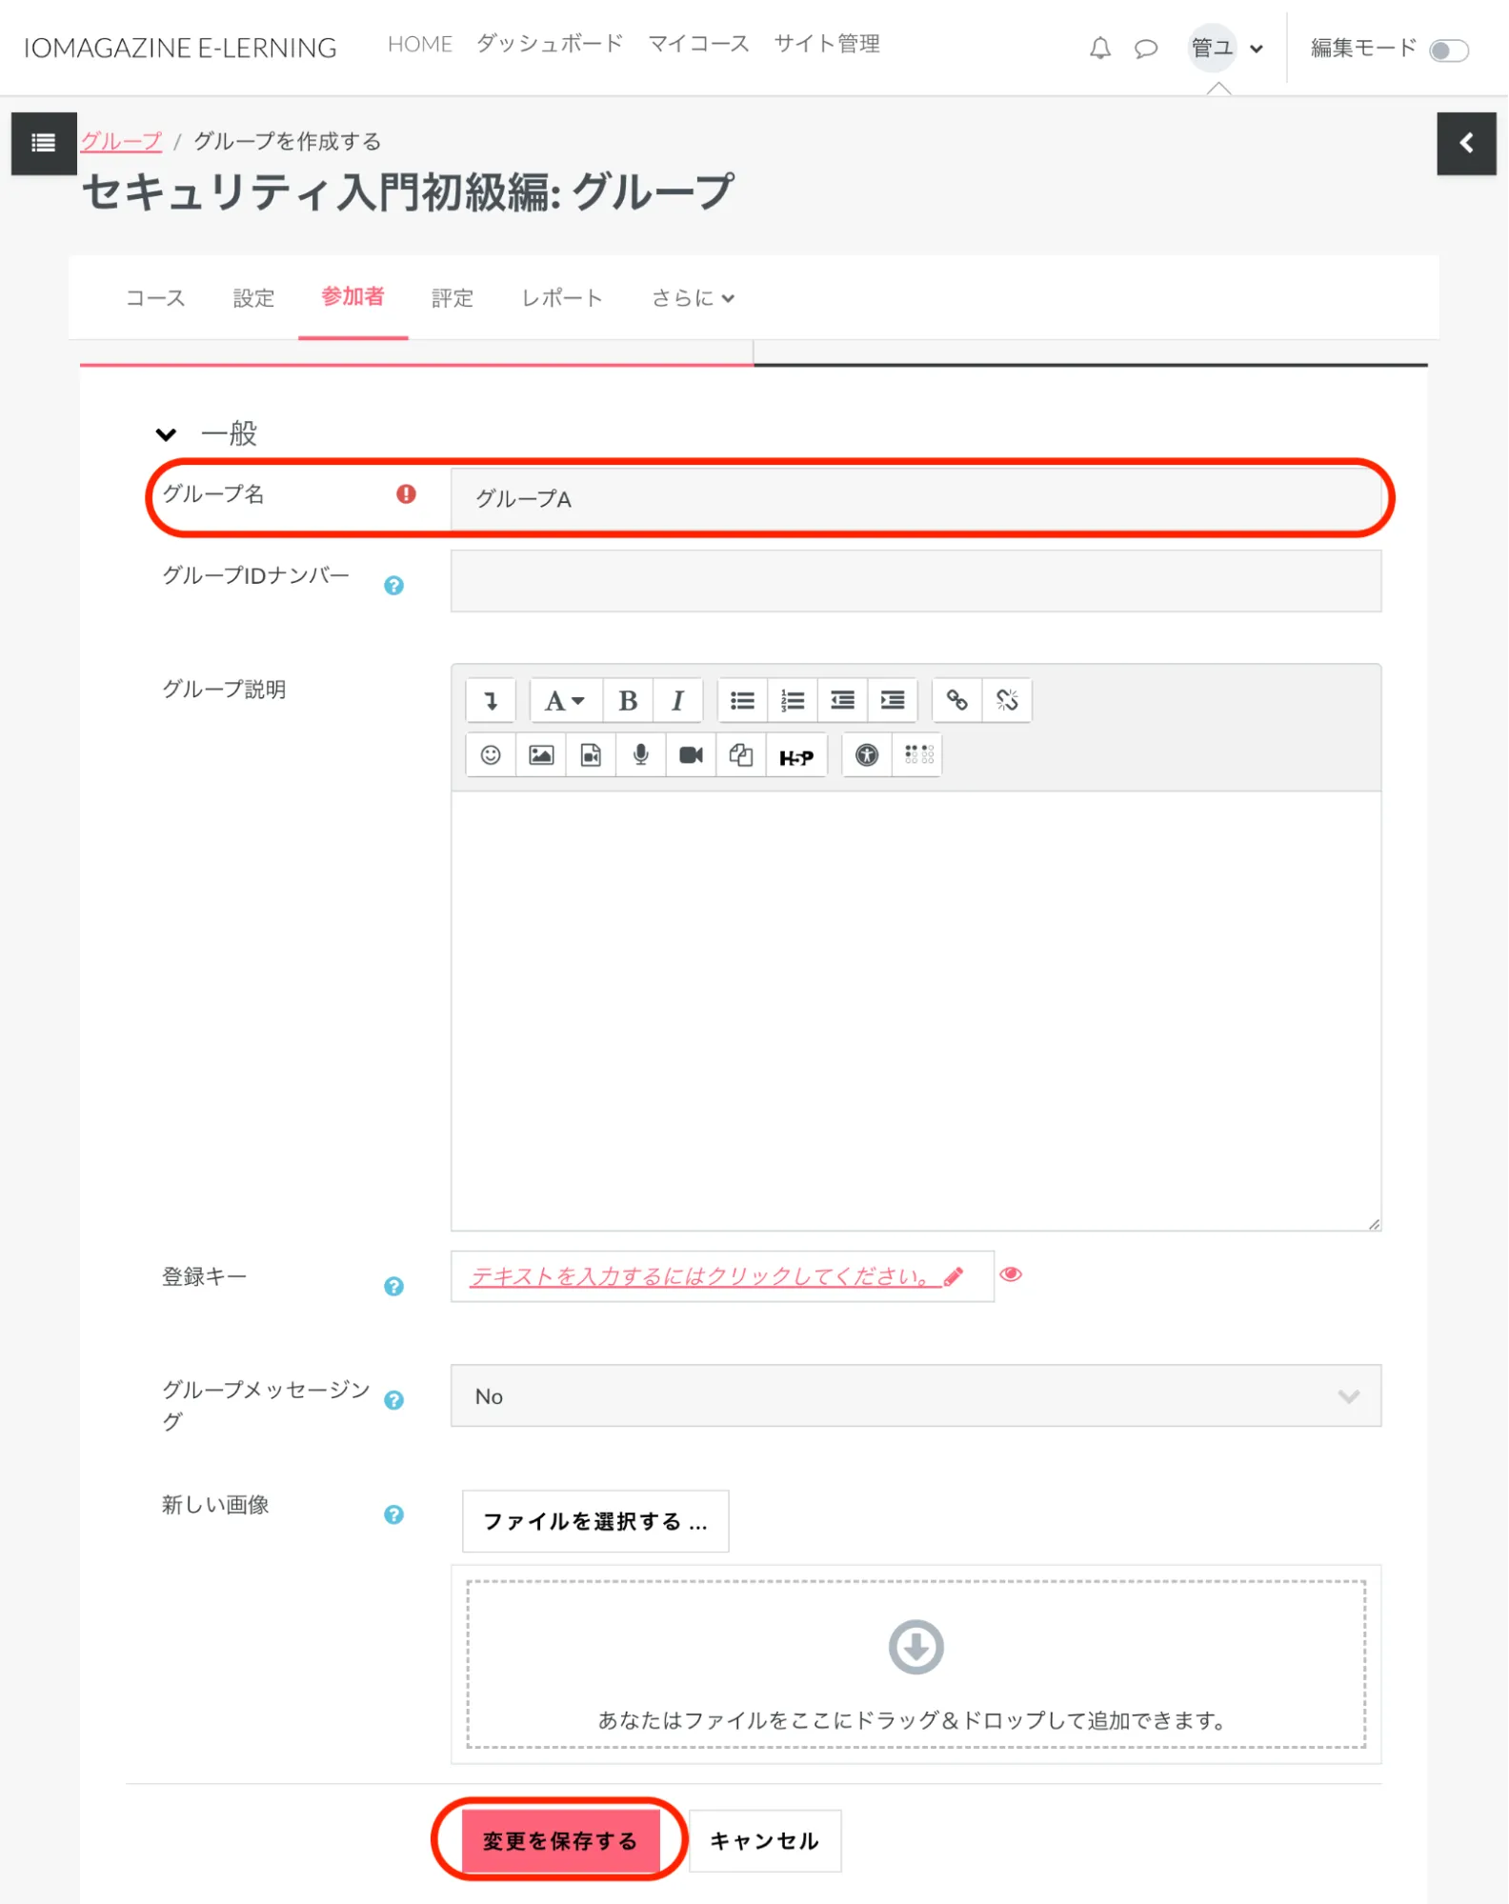Click the record audio microphone icon
Image resolution: width=1509 pixels, height=1904 pixels.
[x=641, y=755]
